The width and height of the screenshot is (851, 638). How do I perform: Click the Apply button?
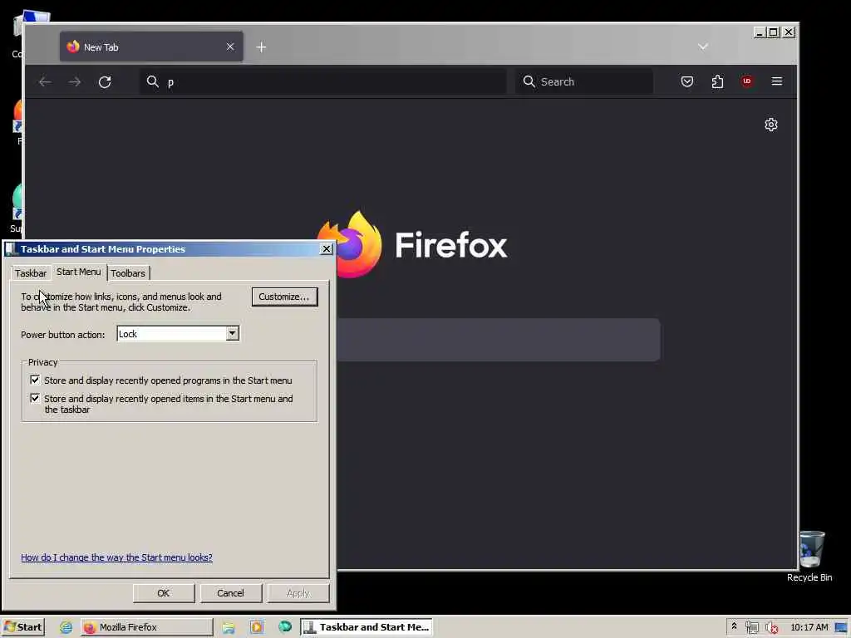pos(298,593)
